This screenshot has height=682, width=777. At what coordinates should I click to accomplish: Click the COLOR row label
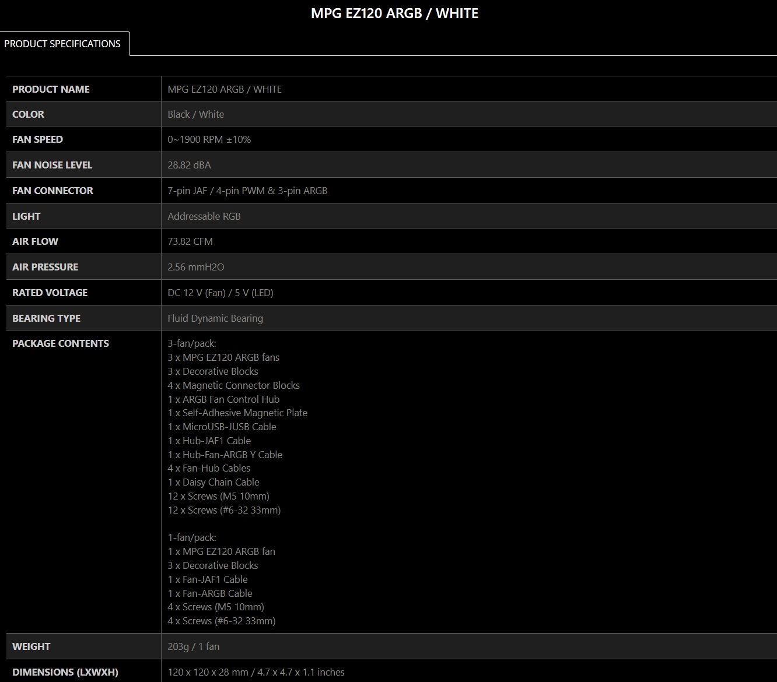click(28, 114)
